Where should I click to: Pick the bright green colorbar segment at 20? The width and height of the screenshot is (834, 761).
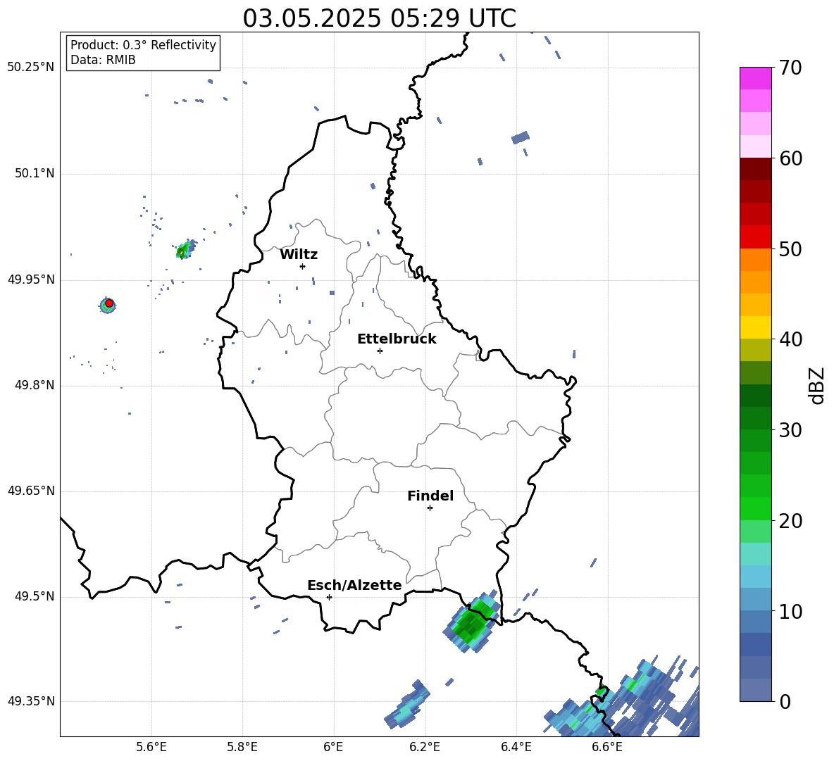755,508
